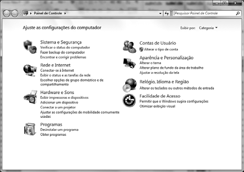The image size is (244, 172).
Task: Expand the arrow before Painel de Controle
Action: (x=31, y=13)
